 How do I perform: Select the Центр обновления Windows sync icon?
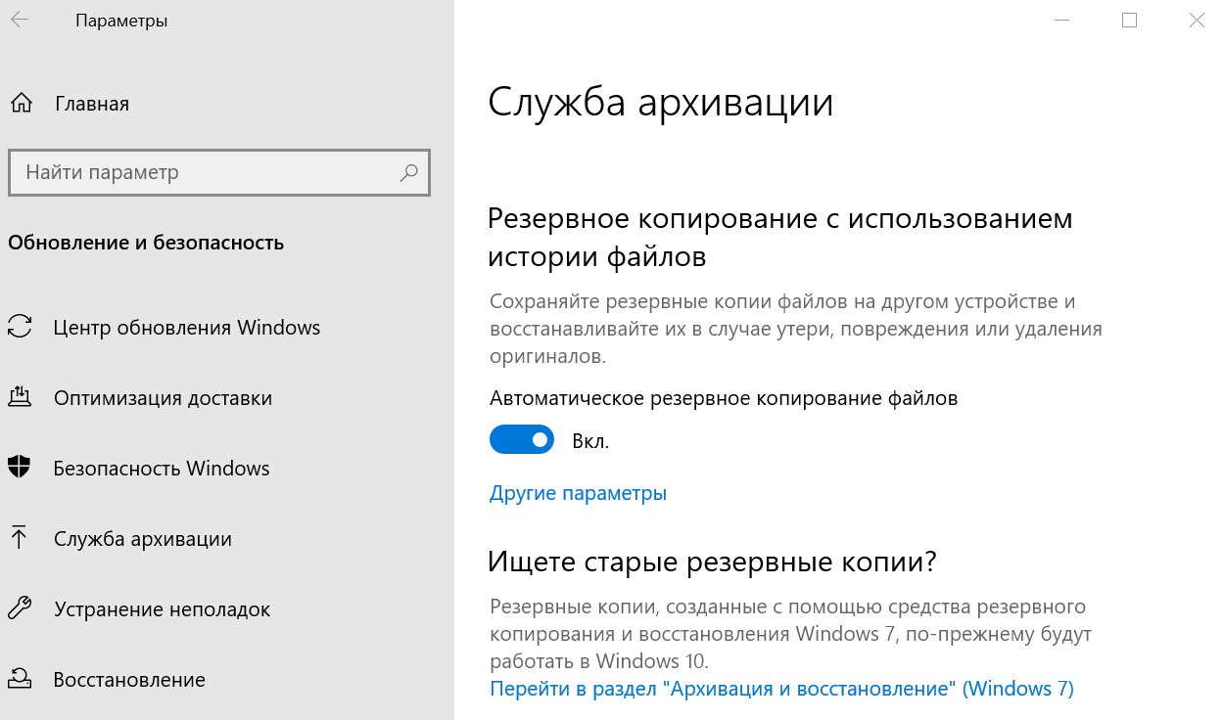20,328
